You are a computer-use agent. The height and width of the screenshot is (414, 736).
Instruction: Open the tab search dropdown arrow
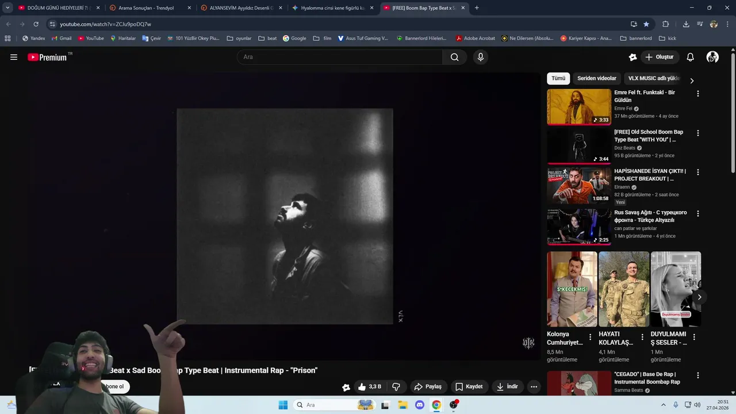[7, 8]
